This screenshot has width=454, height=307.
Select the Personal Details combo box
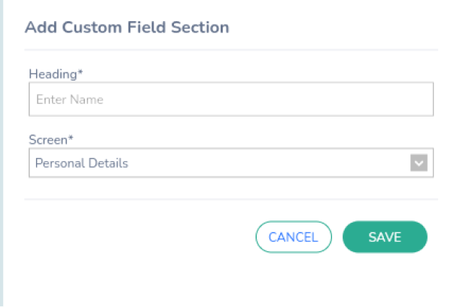coord(231,163)
